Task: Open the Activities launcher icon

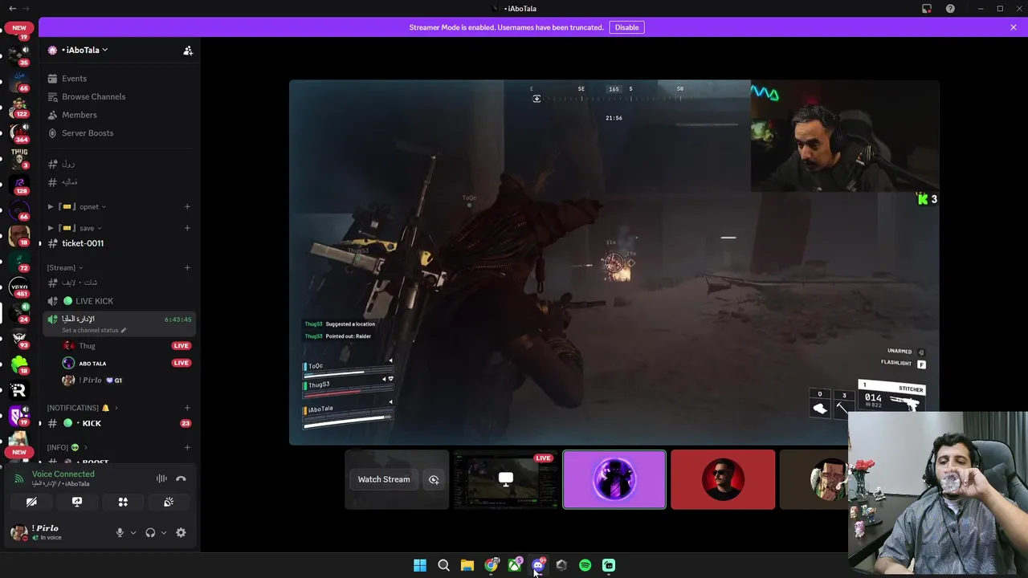Action: click(123, 502)
